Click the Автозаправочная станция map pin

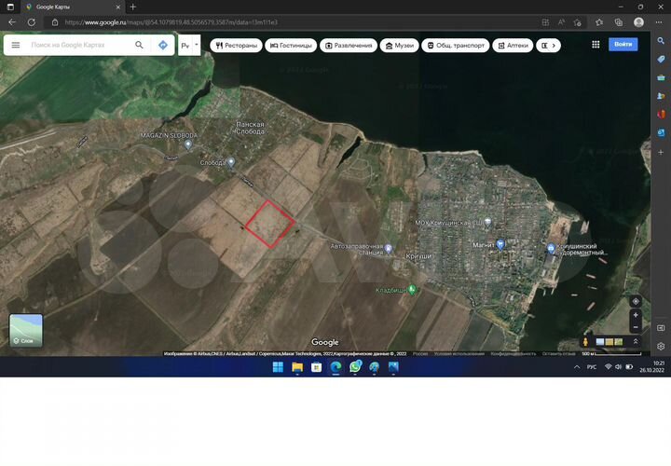pyautogui.click(x=389, y=249)
